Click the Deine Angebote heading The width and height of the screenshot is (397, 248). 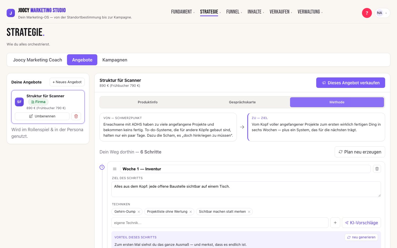click(26, 82)
